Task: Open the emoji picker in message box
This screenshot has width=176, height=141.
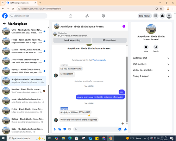Action: coord(120,129)
